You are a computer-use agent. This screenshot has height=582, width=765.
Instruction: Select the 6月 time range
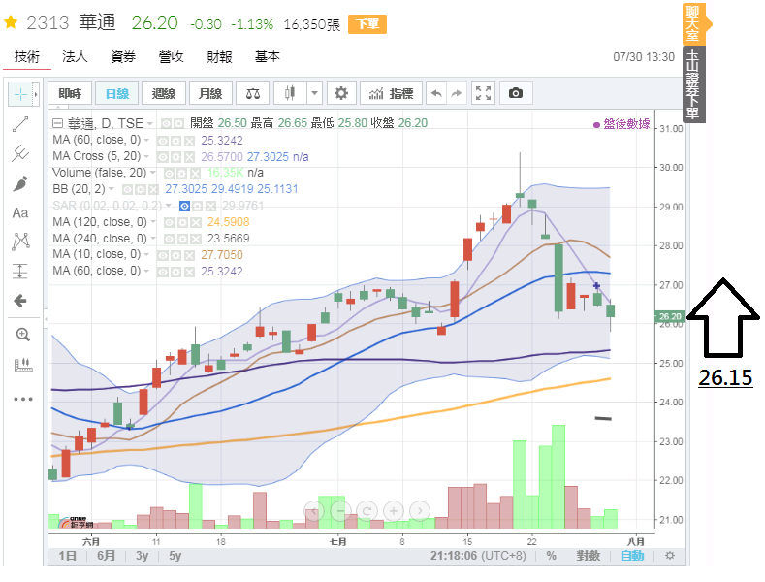(x=107, y=556)
